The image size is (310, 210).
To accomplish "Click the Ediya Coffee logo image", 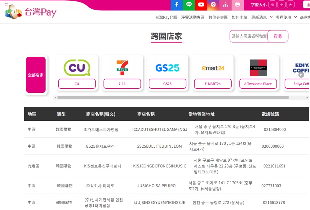I will tap(301, 68).
